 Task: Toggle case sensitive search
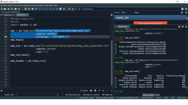(x=103, y=91)
